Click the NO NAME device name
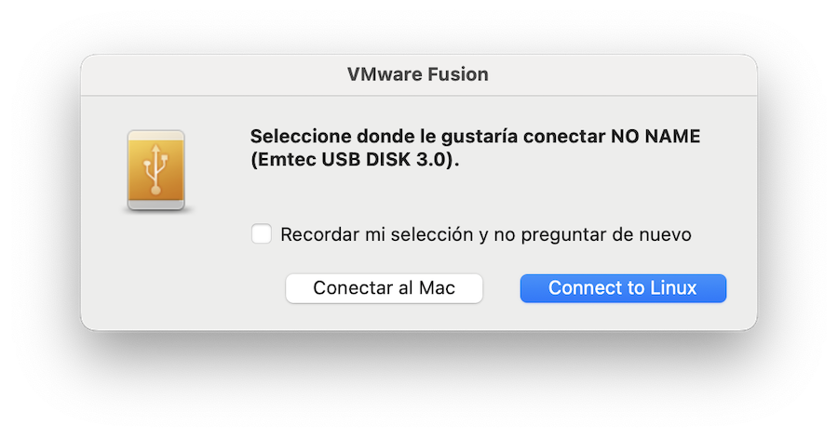Image resolution: width=838 pixels, height=437 pixels. pos(655,137)
